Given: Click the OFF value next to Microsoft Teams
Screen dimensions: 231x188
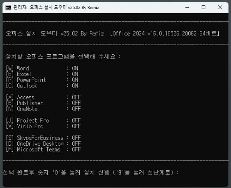Looking at the screenshot, I should coord(76,149).
